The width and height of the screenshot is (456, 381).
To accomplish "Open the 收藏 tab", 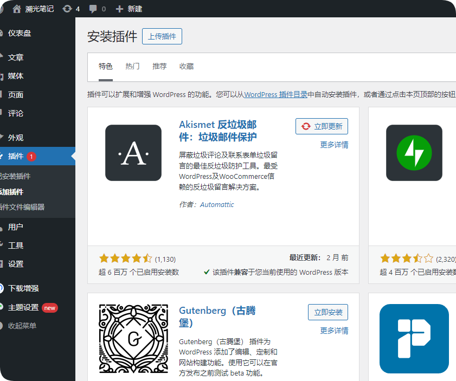I will 187,67.
